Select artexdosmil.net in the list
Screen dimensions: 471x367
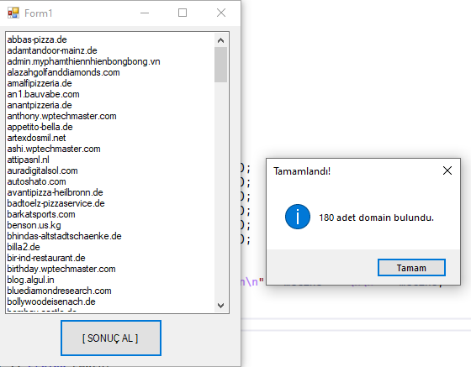36,138
